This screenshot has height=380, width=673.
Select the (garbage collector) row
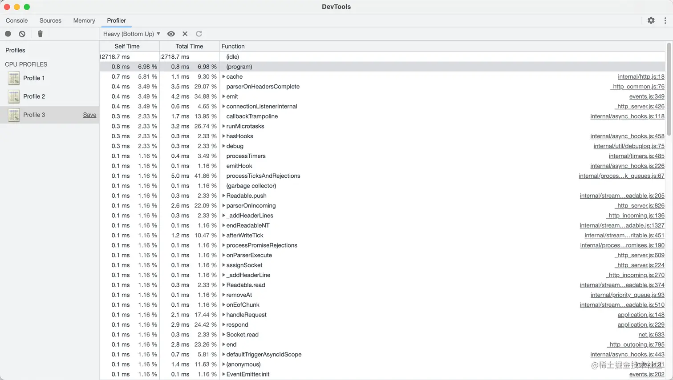coord(382,186)
